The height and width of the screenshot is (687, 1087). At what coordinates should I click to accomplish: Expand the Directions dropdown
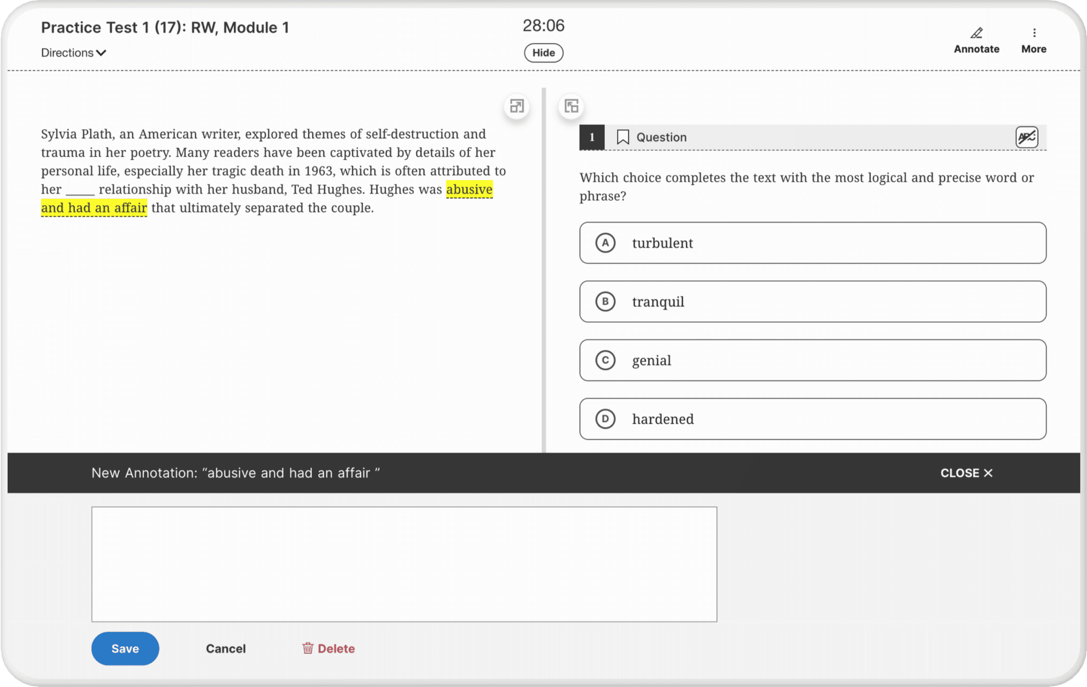(x=73, y=52)
